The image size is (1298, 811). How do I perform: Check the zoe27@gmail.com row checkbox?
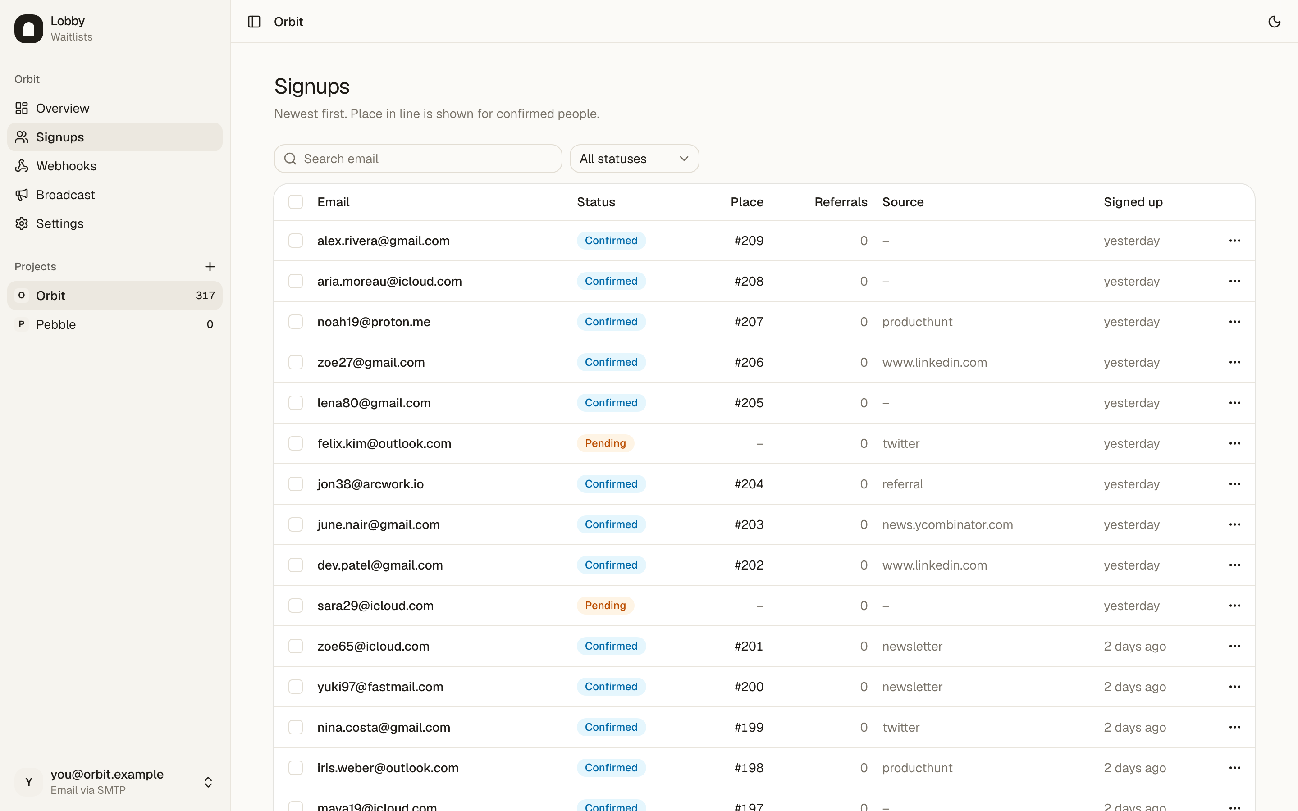point(296,363)
